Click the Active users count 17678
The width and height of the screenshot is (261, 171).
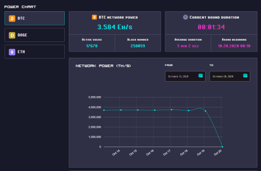click(92, 46)
